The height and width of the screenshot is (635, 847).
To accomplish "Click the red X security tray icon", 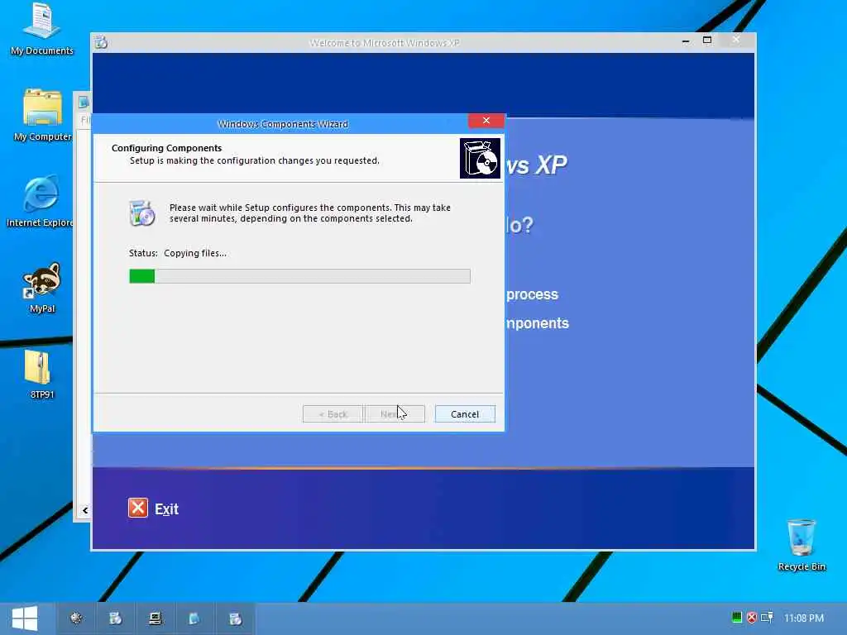I will [751, 617].
